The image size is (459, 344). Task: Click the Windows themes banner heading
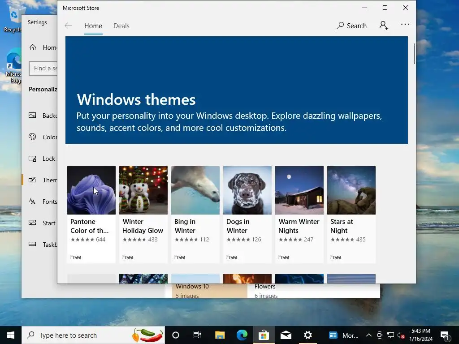(136, 99)
